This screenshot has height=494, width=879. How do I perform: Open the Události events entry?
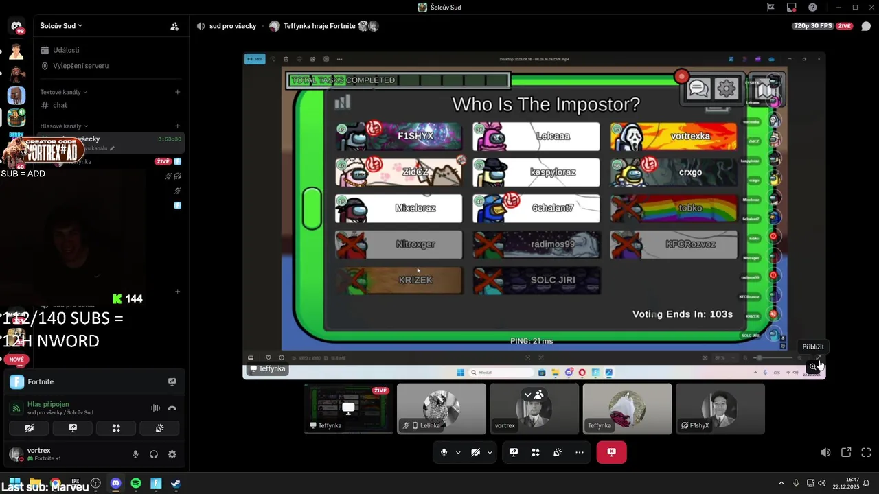[67, 50]
